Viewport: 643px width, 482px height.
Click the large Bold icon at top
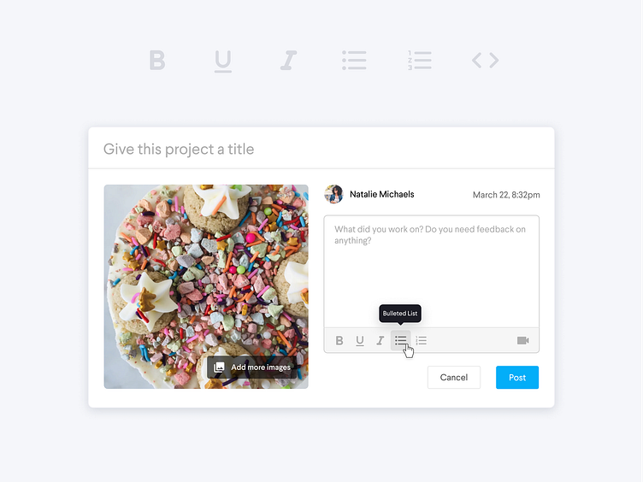pyautogui.click(x=157, y=60)
